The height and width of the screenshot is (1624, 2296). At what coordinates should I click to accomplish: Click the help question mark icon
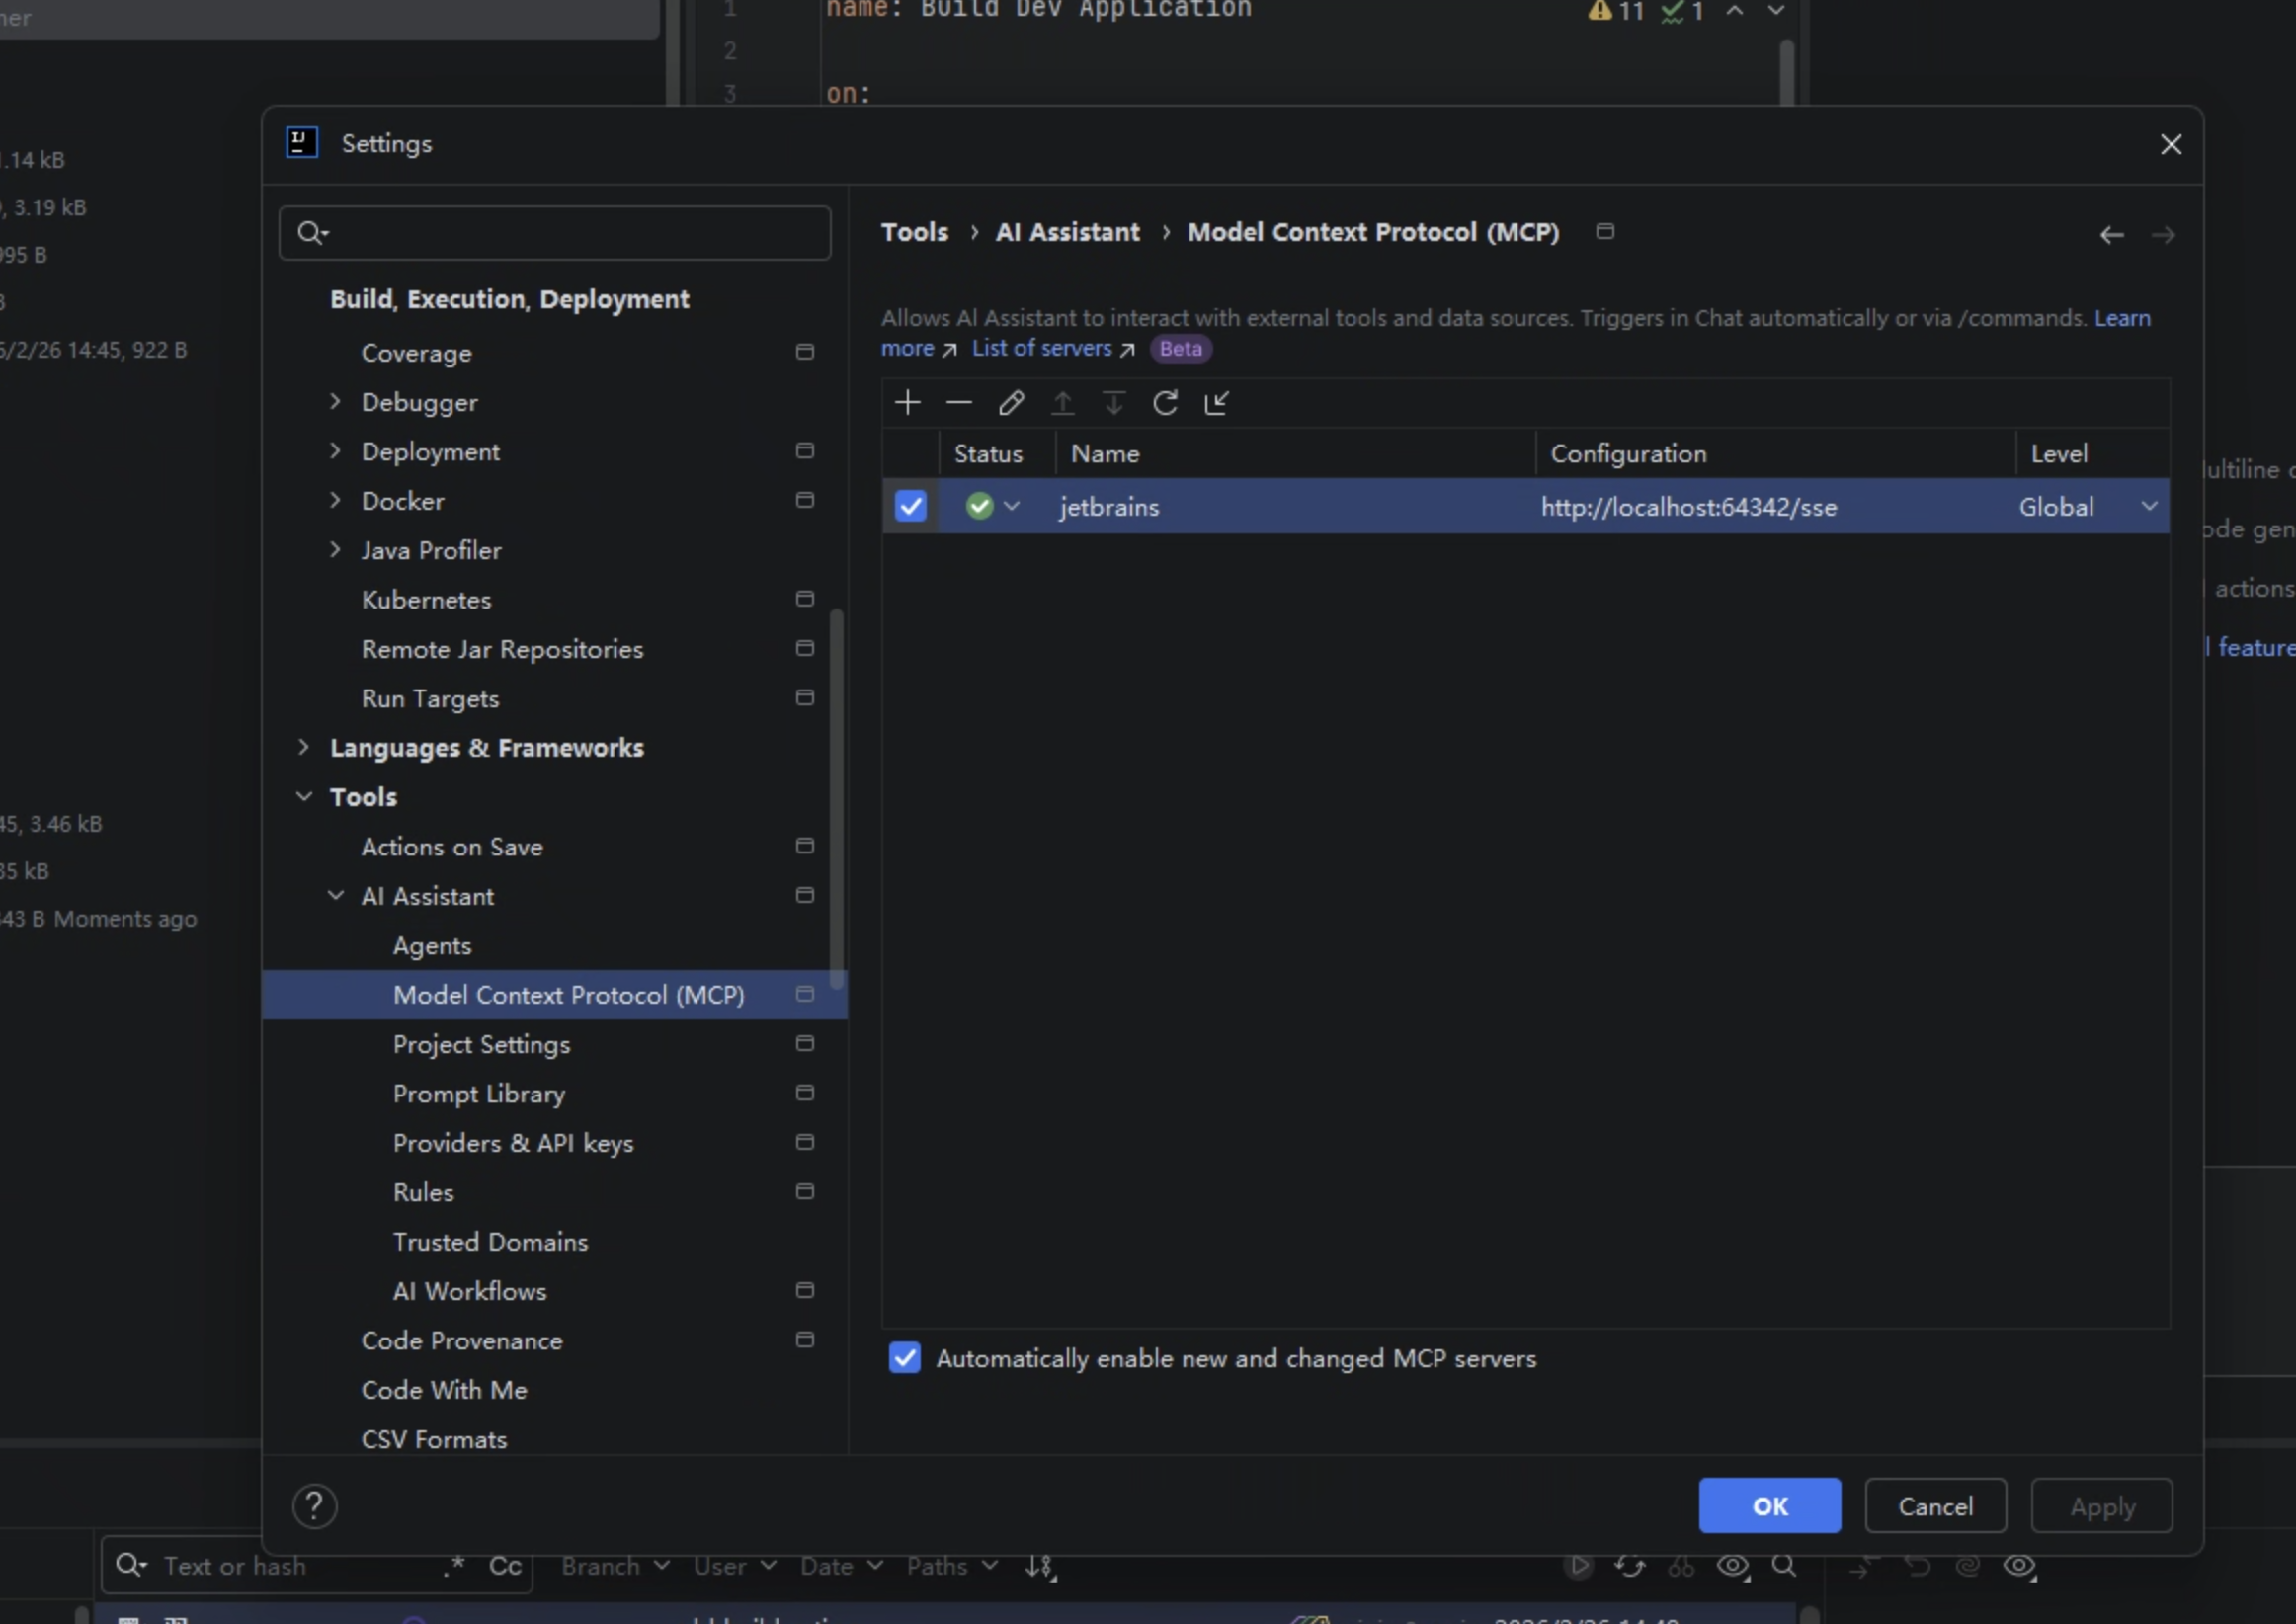[314, 1506]
